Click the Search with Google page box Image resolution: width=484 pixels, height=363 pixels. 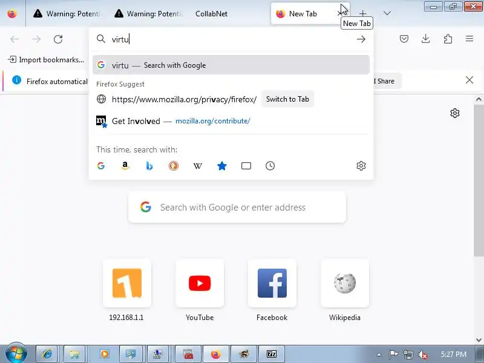tap(237, 207)
